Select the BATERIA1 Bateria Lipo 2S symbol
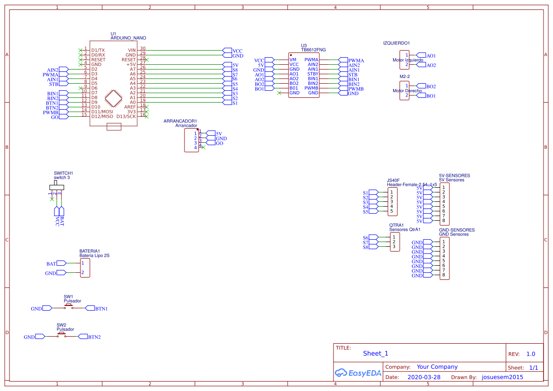The image size is (553, 391). click(85, 268)
